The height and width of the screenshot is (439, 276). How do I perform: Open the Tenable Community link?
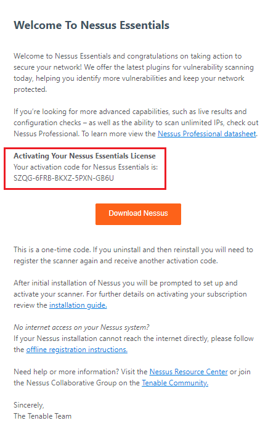pos(175,383)
